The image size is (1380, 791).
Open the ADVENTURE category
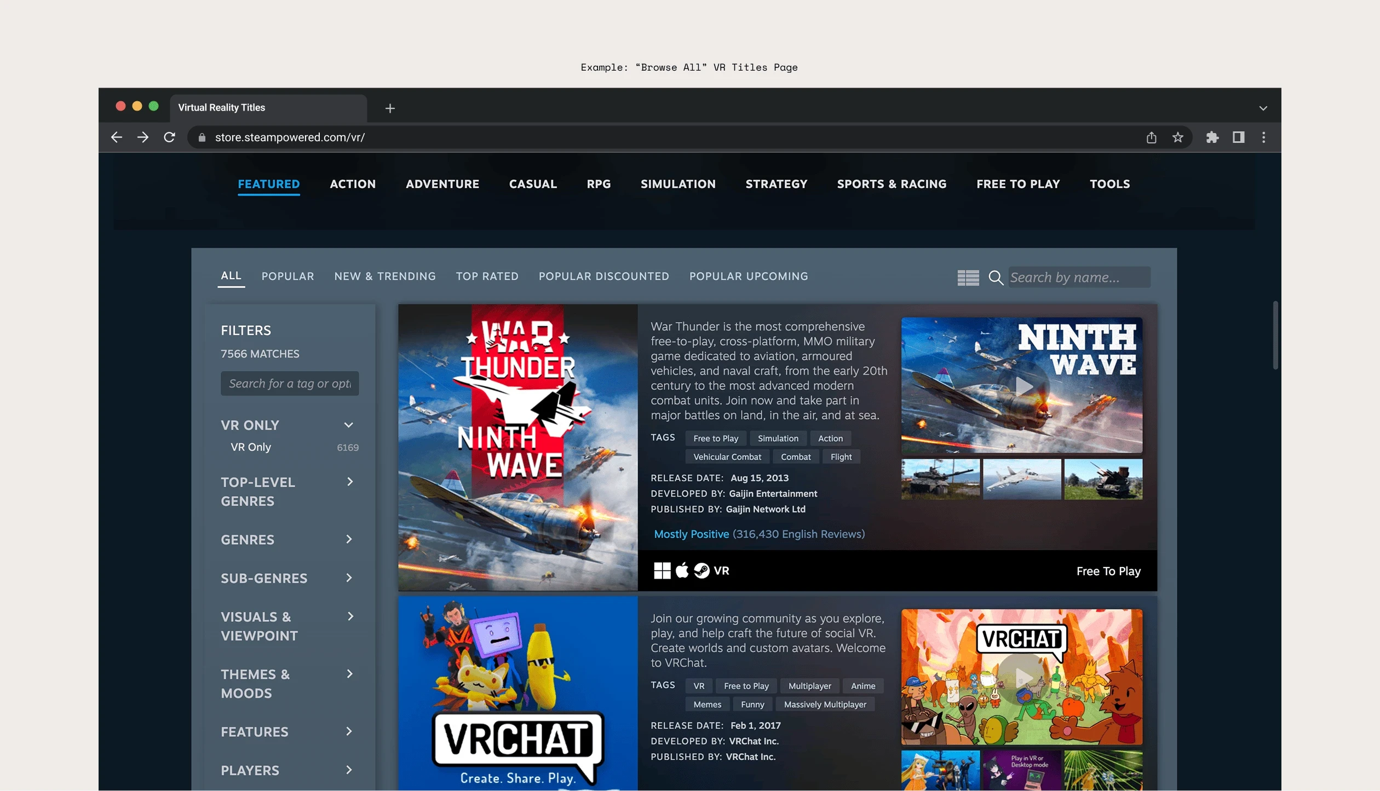coord(442,184)
